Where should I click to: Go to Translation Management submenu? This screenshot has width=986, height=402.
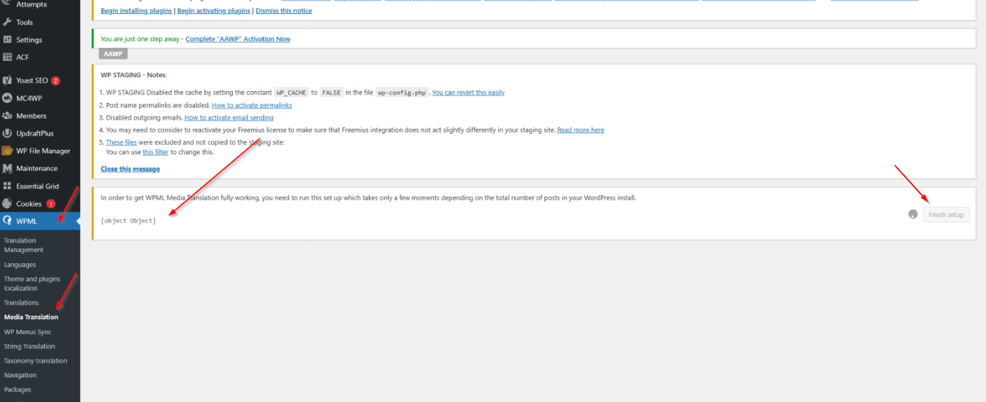point(24,245)
